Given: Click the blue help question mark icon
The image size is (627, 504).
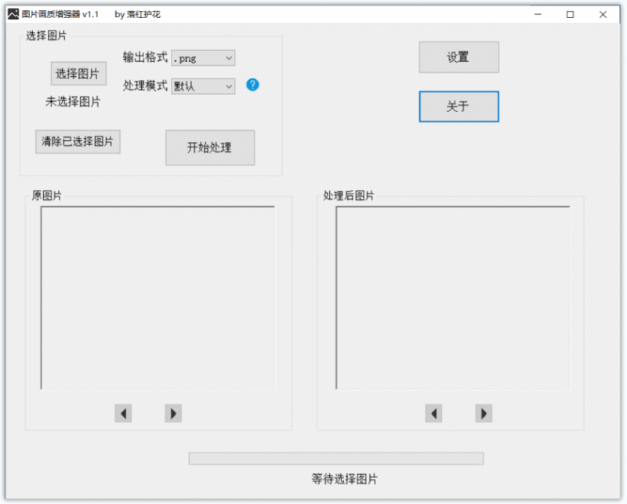Looking at the screenshot, I should tap(252, 85).
